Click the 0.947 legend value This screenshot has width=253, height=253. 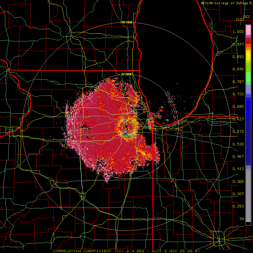pos(238,44)
